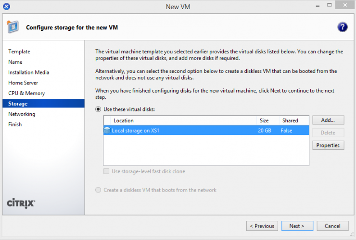Enable storage-level fast disk clone checkbox
This screenshot has width=356, height=240.
pyautogui.click(x=106, y=171)
